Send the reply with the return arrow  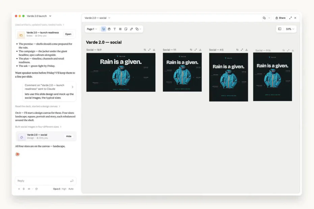pos(72,181)
